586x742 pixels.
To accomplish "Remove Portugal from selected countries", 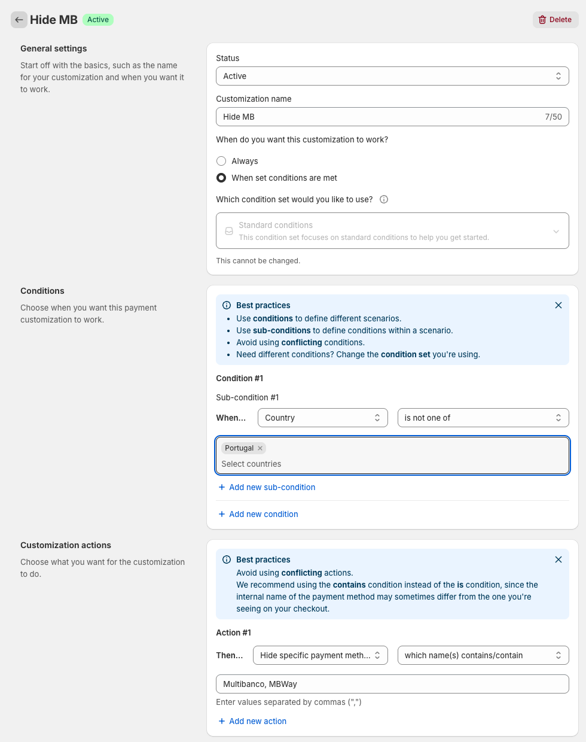I will (260, 448).
